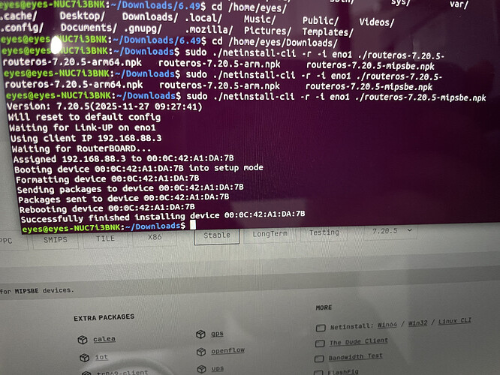Click 'Waiting for Link-UP on eno1' line
This screenshot has height=375, width=500.
[83, 127]
